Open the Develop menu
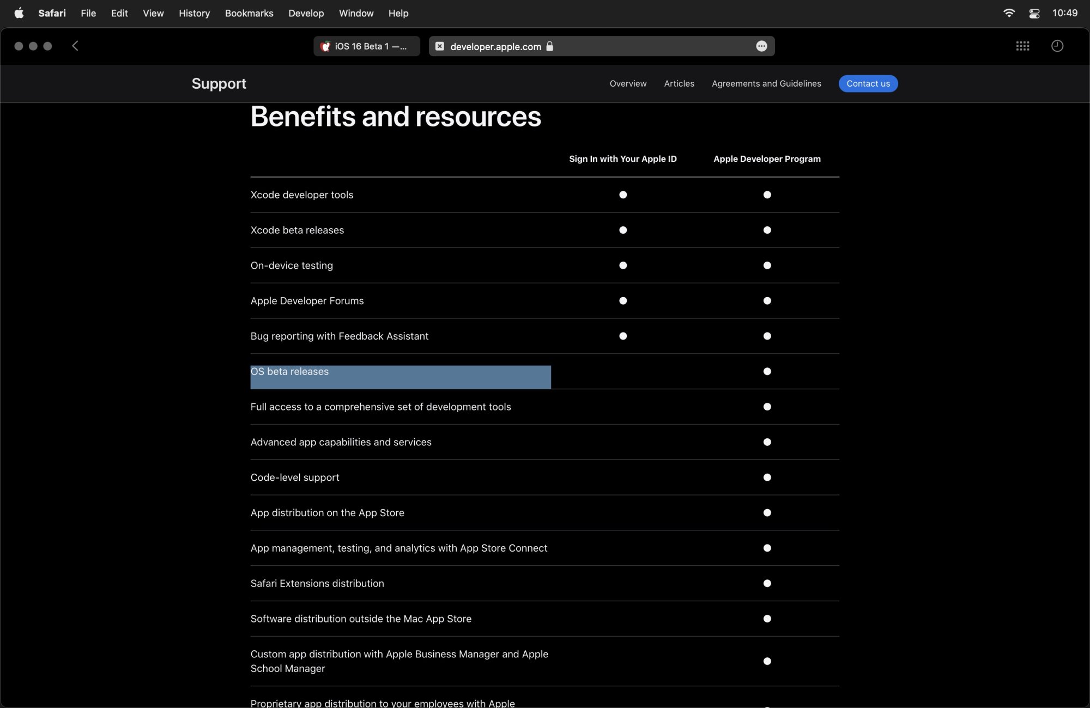Image resolution: width=1090 pixels, height=708 pixels. (306, 13)
